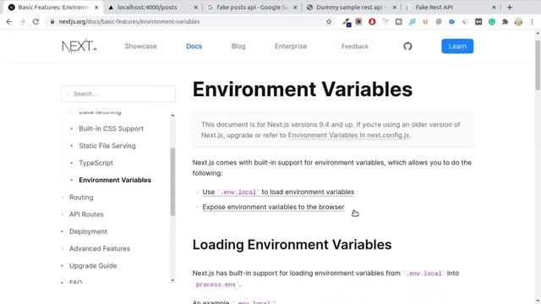
Task: Close the localhost:4000/posts tab
Action: 195,8
